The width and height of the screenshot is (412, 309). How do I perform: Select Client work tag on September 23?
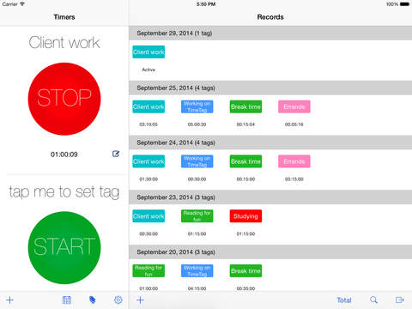click(148, 216)
